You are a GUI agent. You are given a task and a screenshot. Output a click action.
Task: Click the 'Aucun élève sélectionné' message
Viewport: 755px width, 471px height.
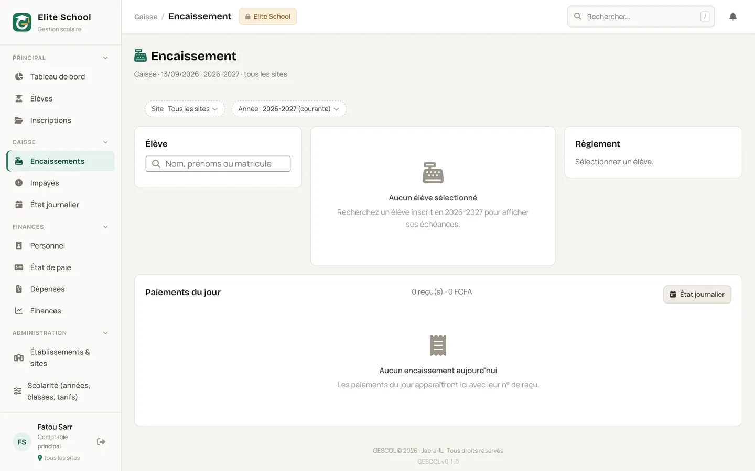(x=433, y=198)
